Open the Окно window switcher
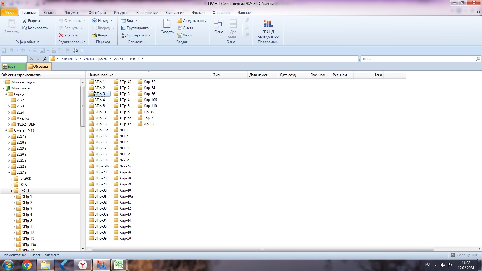 pos(219,28)
